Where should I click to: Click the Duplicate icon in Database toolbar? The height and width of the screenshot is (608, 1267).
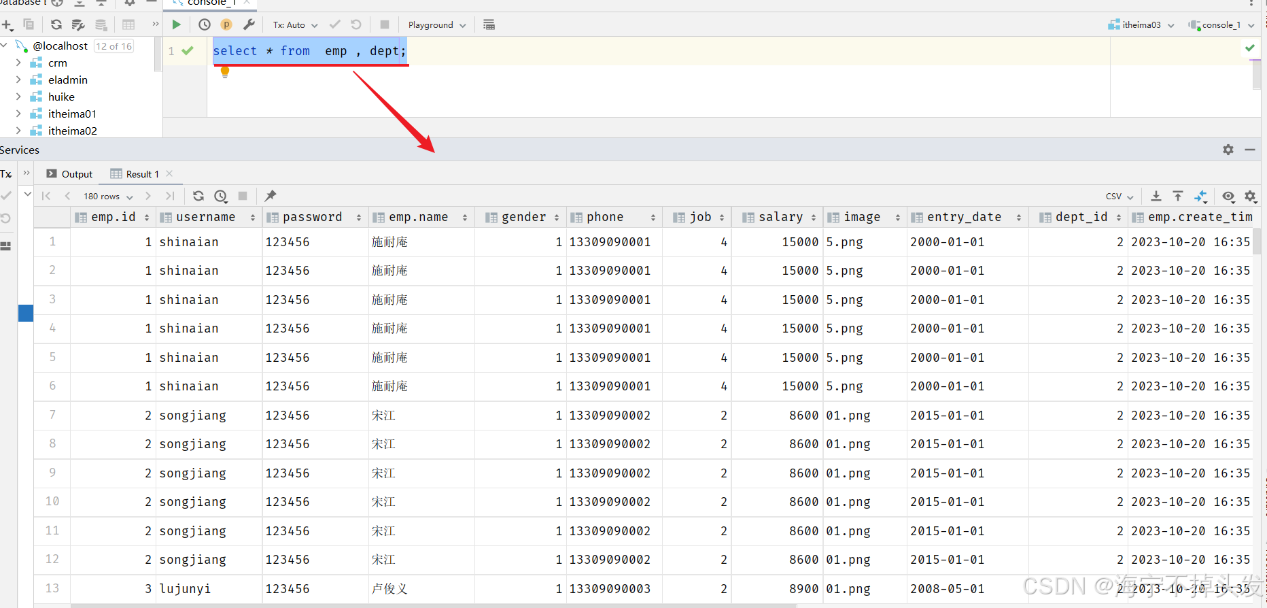29,24
